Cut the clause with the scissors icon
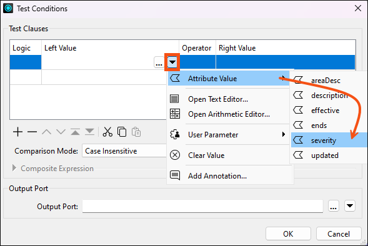 (x=107, y=132)
